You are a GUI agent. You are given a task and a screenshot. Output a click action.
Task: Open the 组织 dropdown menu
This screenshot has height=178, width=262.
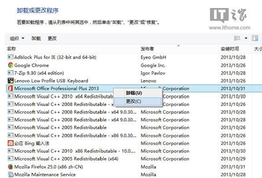17,38
